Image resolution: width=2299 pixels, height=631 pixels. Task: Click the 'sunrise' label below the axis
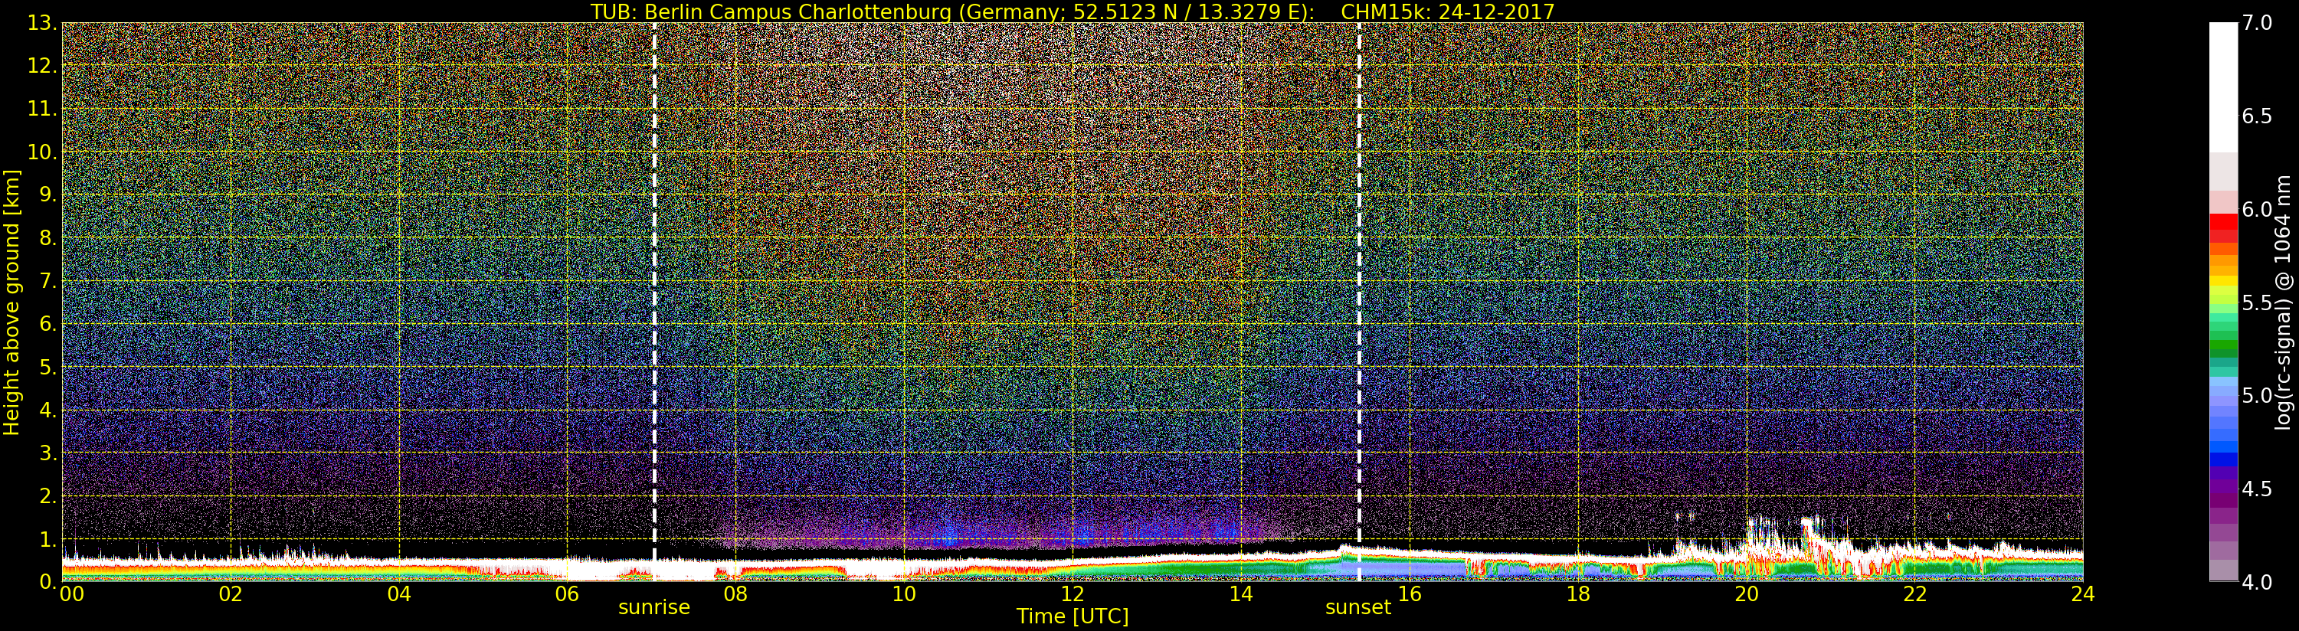coord(654,608)
